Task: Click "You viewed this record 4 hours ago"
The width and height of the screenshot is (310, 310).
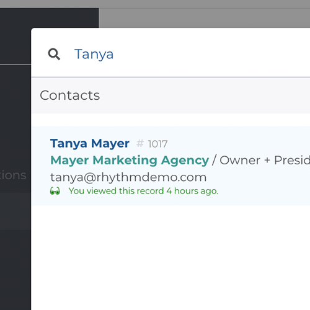Action: pos(143,191)
